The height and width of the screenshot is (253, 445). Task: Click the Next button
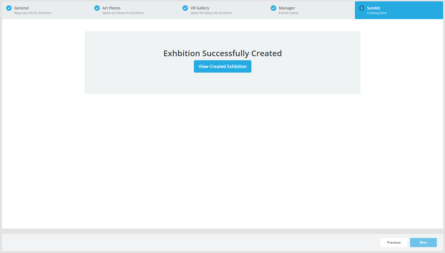click(x=423, y=243)
